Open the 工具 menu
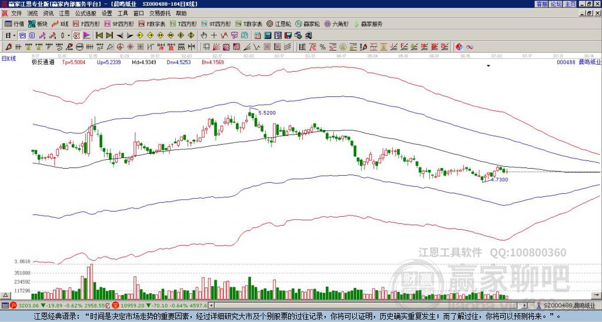602x322 pixels. click(122, 14)
